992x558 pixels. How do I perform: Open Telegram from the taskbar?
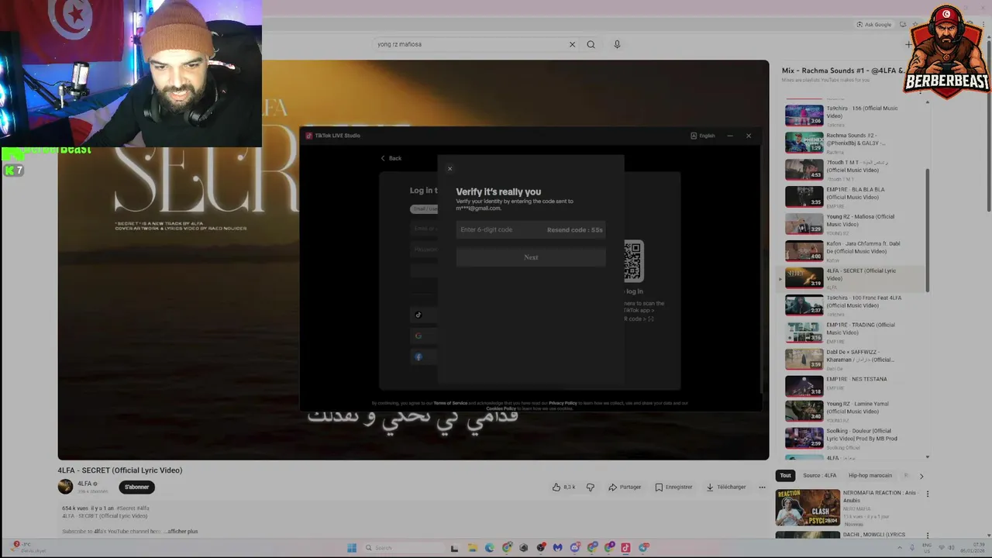coord(643,548)
